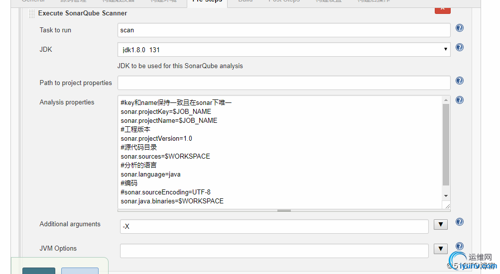Click the line sonar.projectVersion=1.0
This screenshot has height=274, width=500.
pos(156,138)
